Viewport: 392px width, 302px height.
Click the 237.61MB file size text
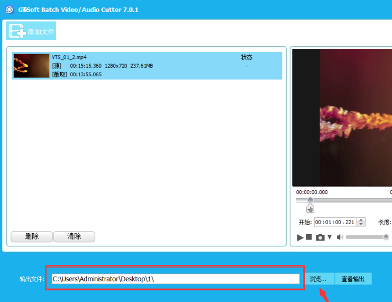(x=141, y=66)
